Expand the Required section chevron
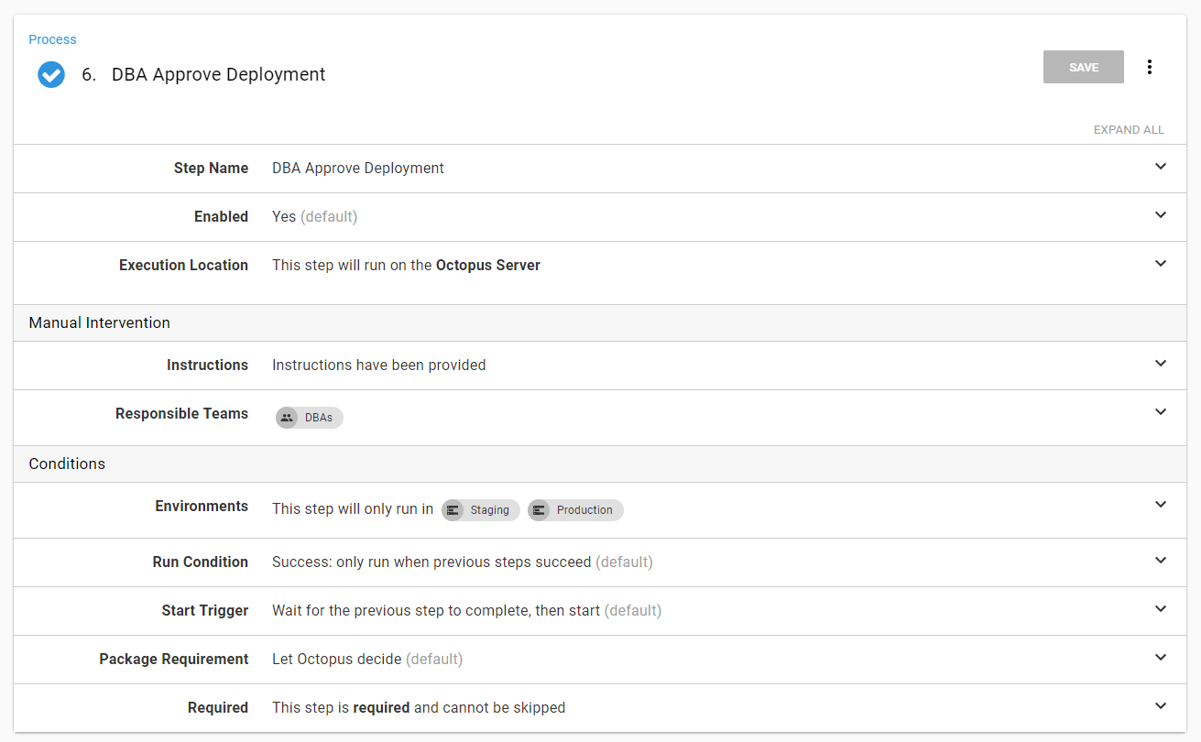This screenshot has width=1201, height=742. [1161, 706]
